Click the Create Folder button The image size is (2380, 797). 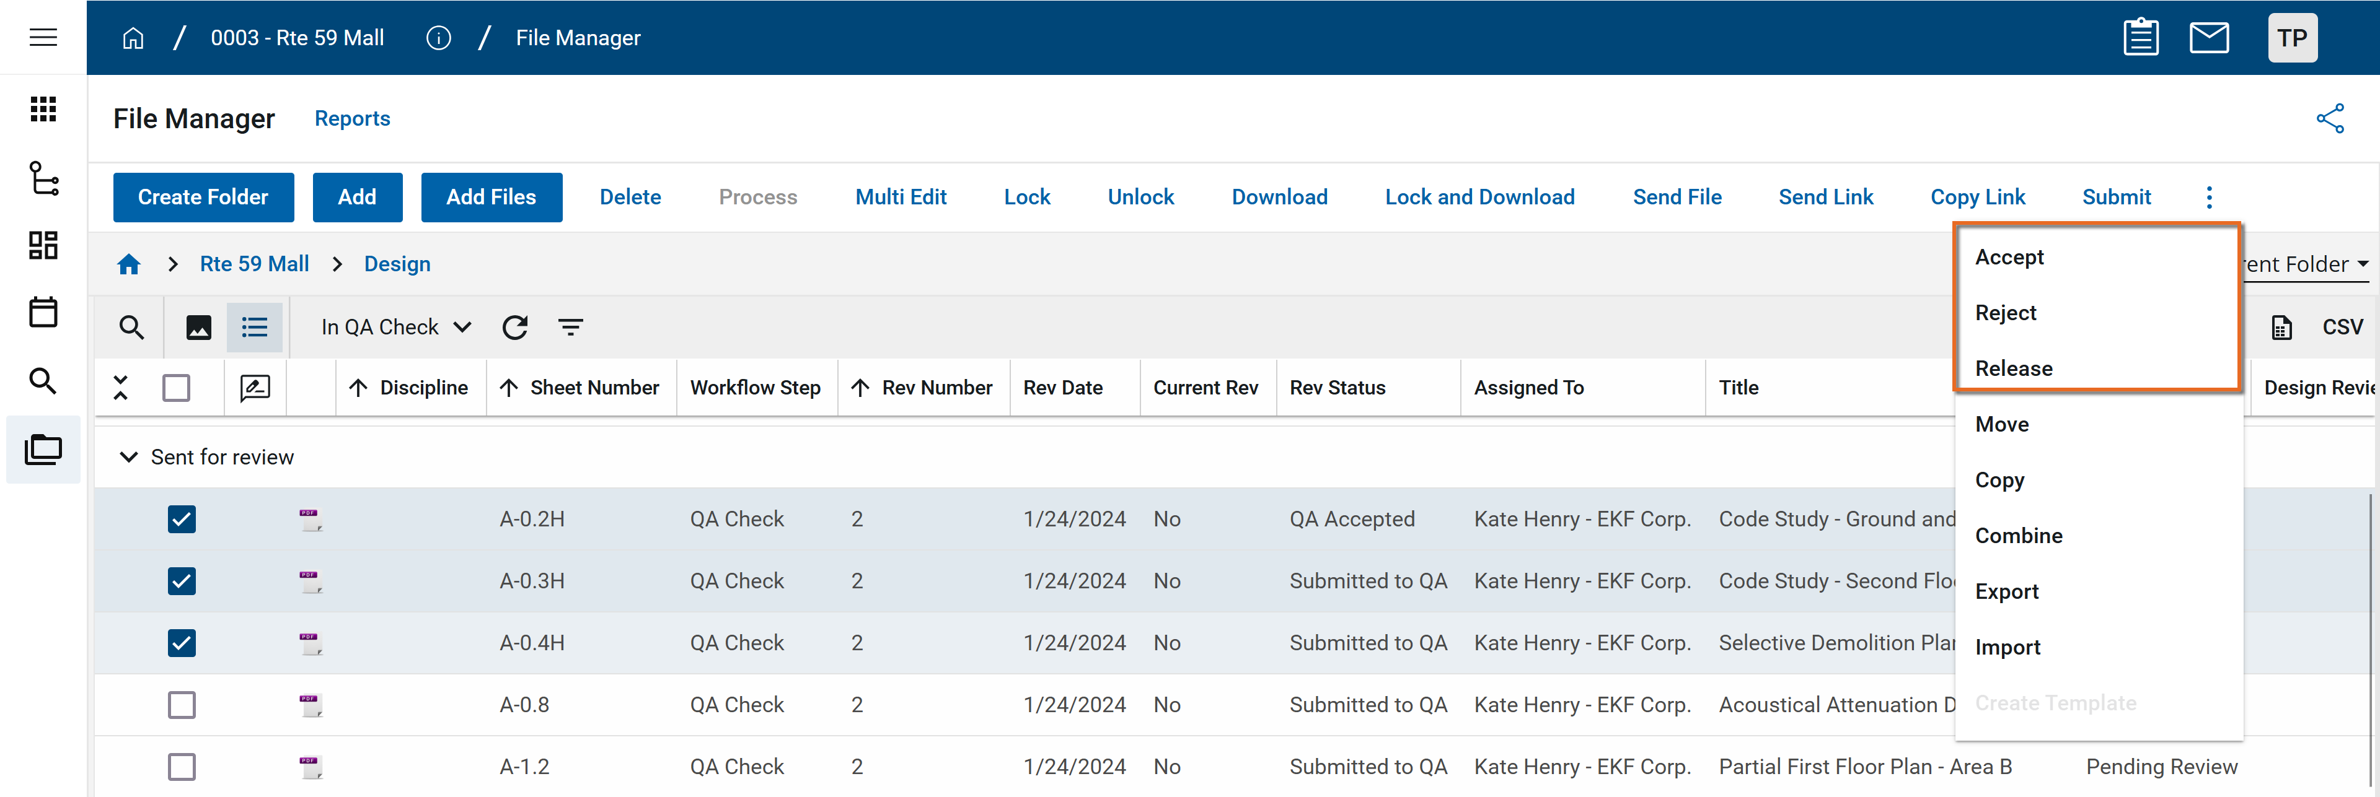(x=203, y=197)
